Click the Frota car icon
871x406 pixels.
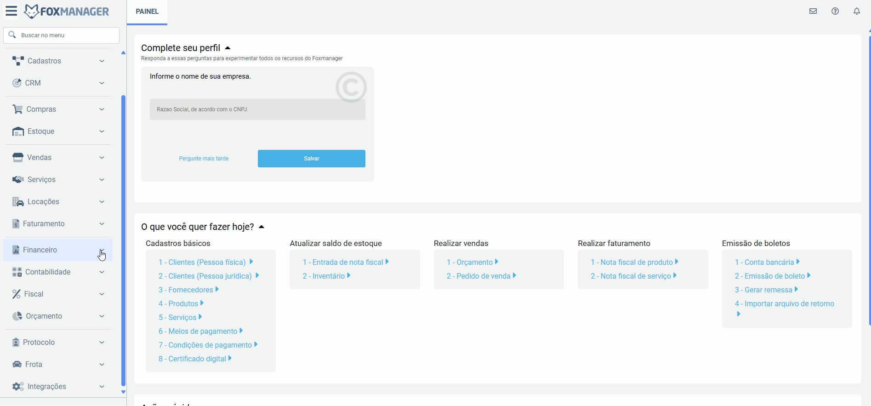(17, 364)
